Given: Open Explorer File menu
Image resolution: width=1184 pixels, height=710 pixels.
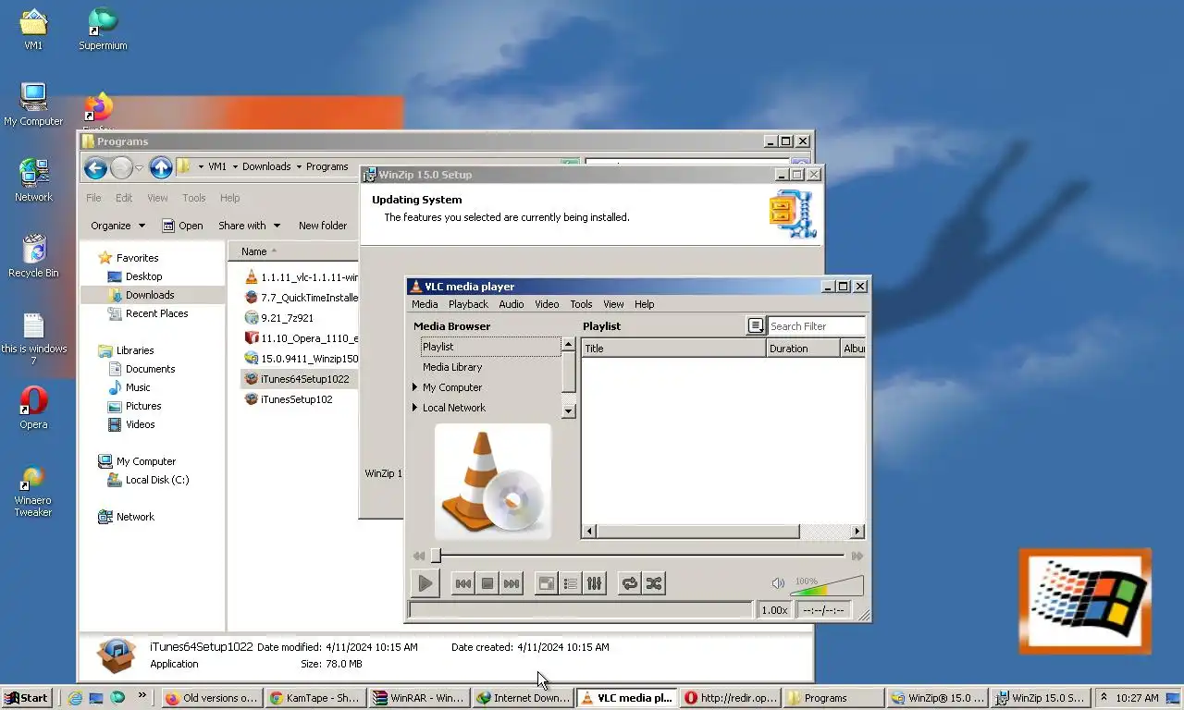Looking at the screenshot, I should pos(93,198).
